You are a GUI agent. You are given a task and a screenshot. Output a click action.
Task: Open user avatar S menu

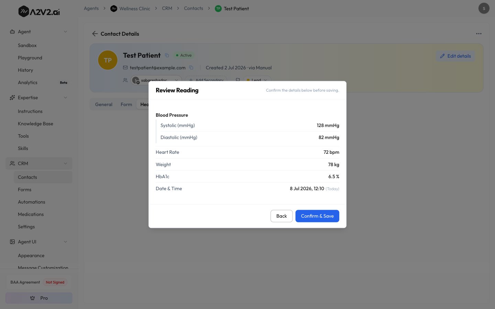tap(484, 8)
